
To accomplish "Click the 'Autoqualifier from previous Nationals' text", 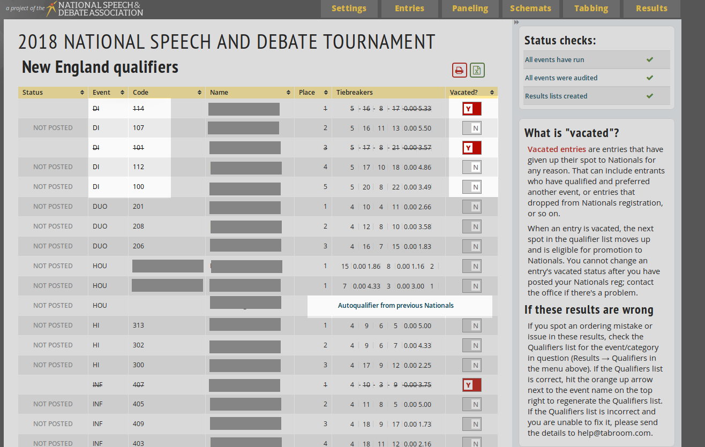I will coord(395,306).
